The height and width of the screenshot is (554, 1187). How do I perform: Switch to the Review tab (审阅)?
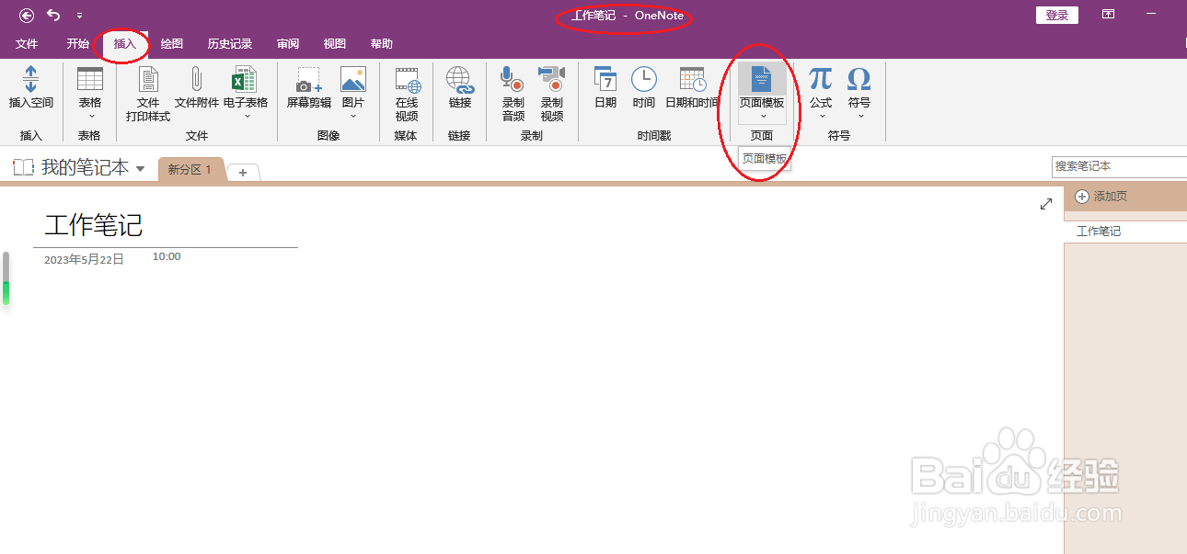point(288,44)
